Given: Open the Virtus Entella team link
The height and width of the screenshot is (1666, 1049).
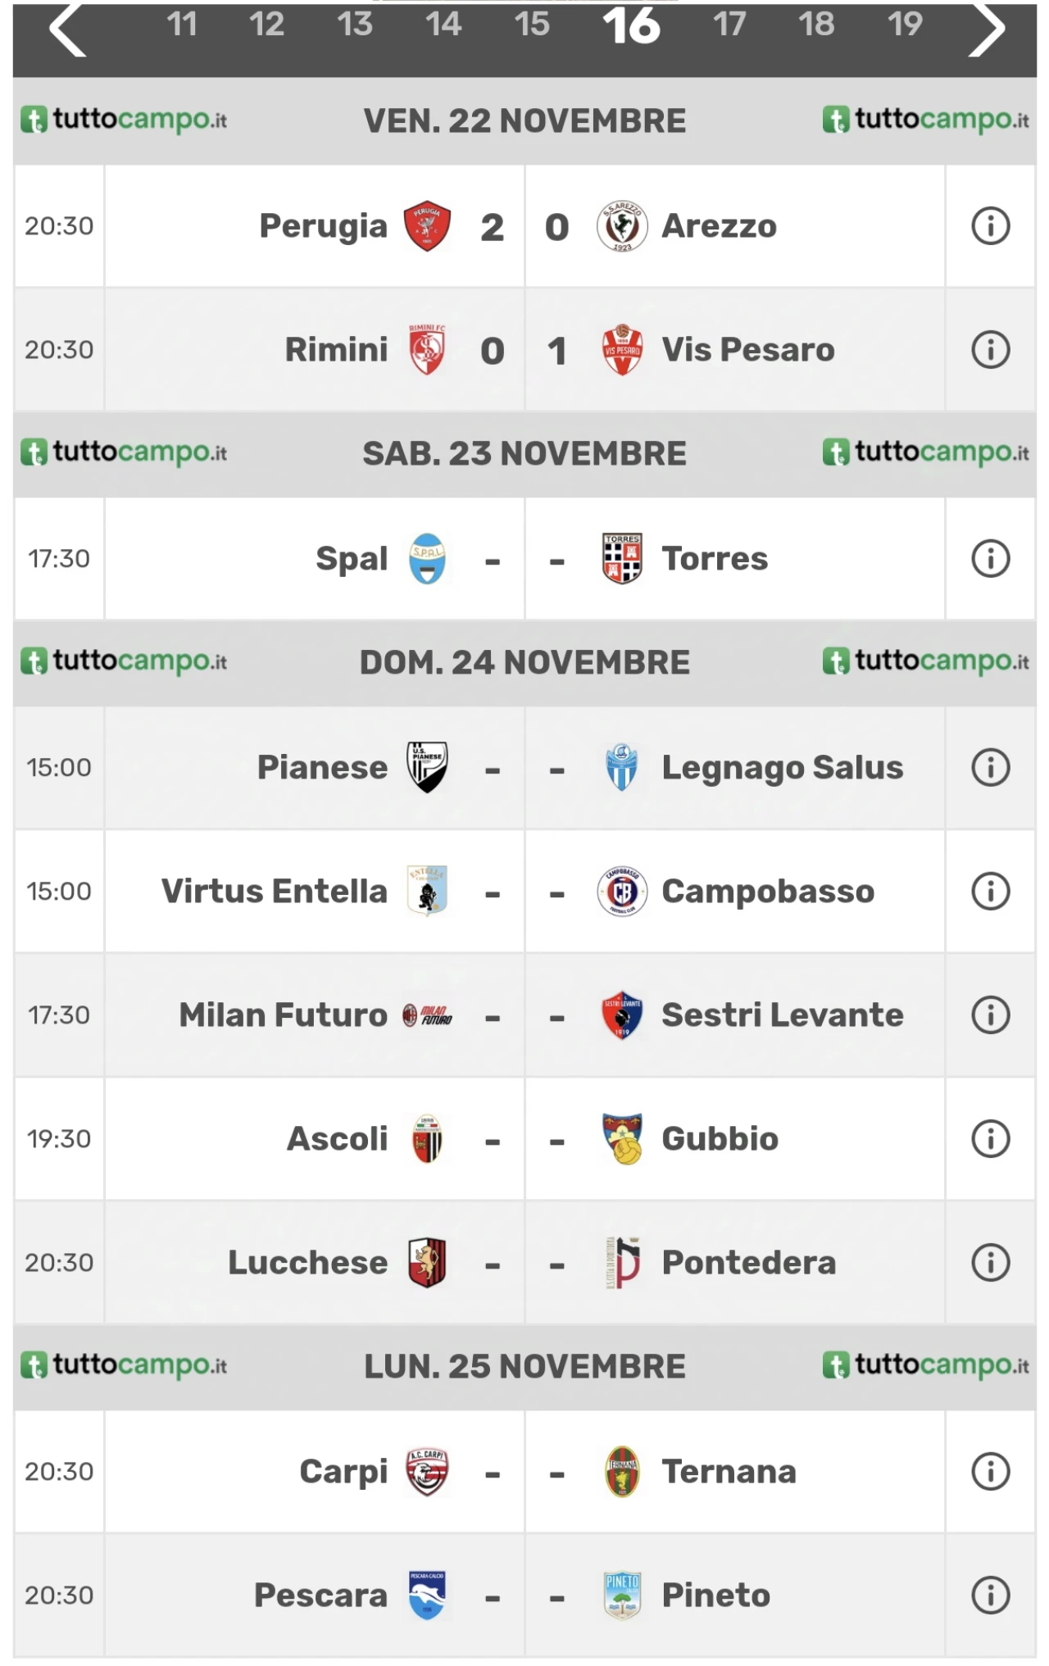Looking at the screenshot, I should [274, 892].
